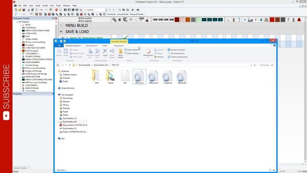Click the Undo arrow icon

[x=42, y=10]
